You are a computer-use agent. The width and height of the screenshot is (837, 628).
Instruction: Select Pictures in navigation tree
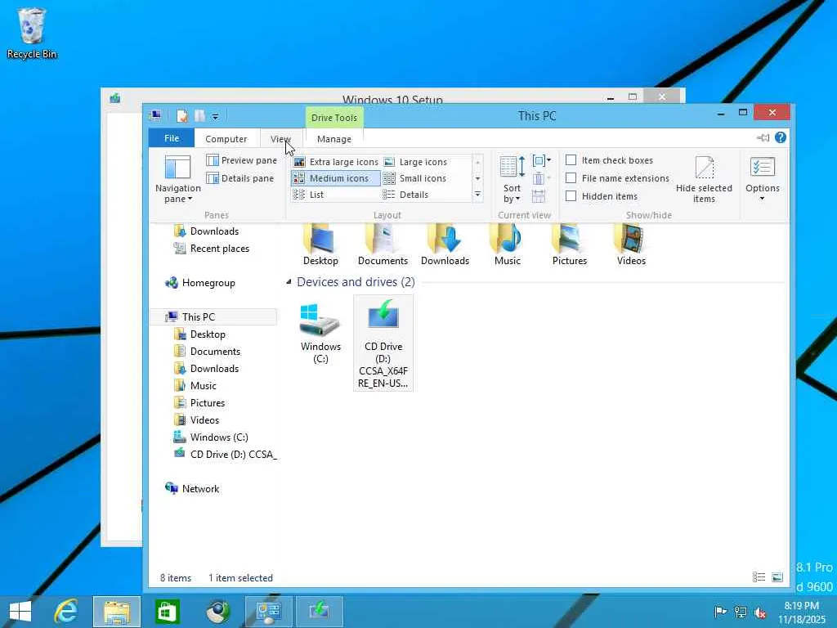point(199,402)
